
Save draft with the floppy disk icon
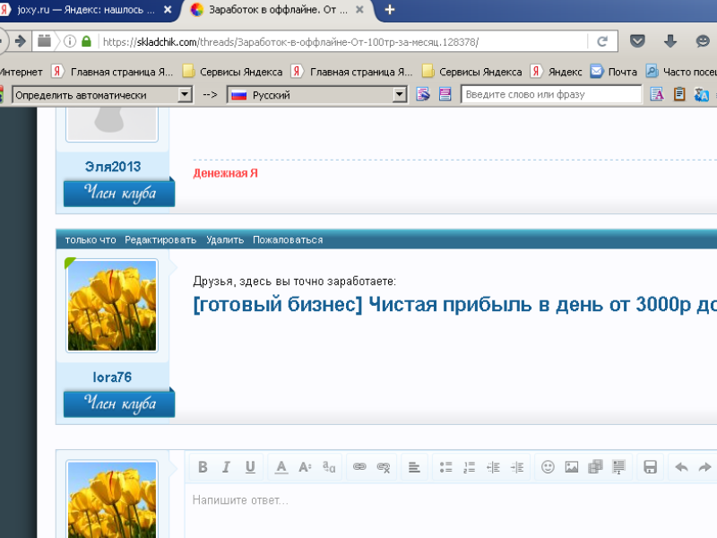tap(651, 467)
